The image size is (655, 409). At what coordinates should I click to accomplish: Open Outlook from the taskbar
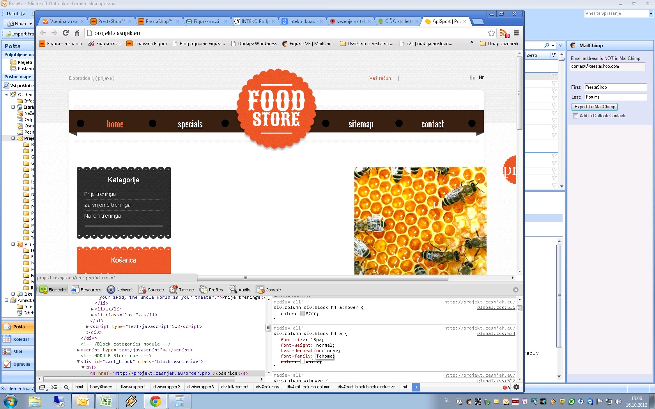[x=83, y=401]
